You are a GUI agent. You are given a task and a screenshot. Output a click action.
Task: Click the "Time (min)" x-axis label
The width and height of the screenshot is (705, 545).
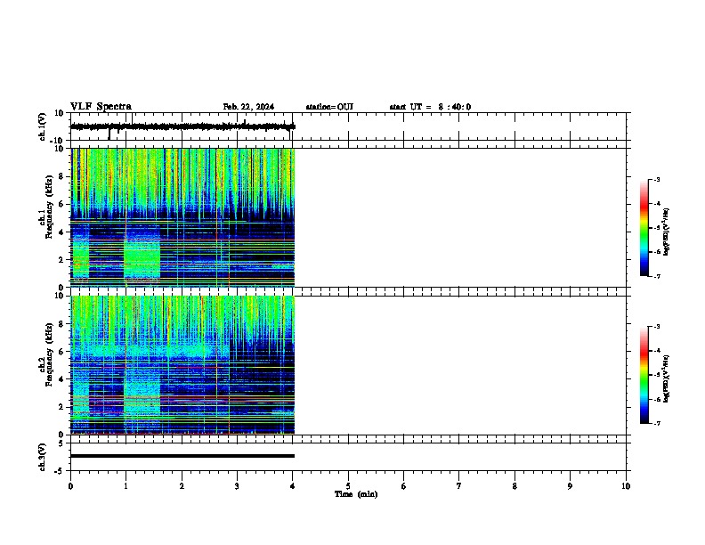[x=356, y=494]
